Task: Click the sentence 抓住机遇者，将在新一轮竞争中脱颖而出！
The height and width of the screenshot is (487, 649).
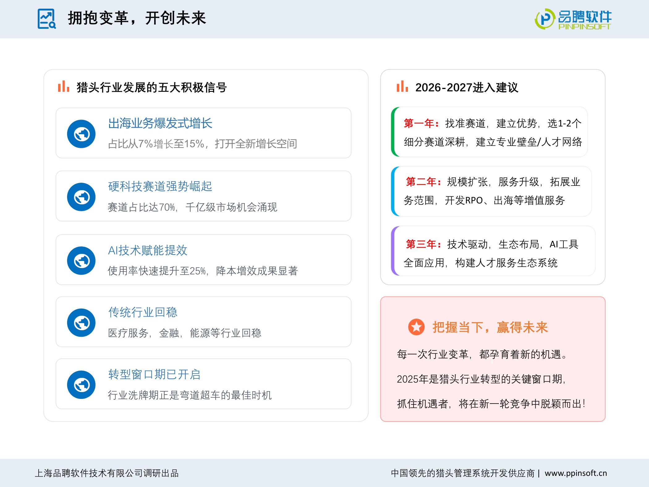Action: 491,404
